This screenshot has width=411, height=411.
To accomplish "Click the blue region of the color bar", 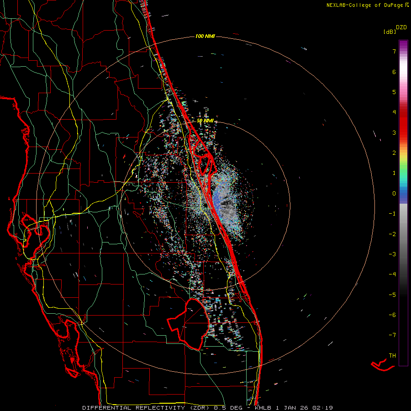I will (403, 195).
